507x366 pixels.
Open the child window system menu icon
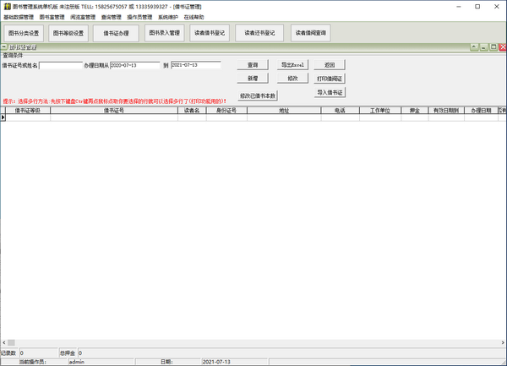coord(4,47)
